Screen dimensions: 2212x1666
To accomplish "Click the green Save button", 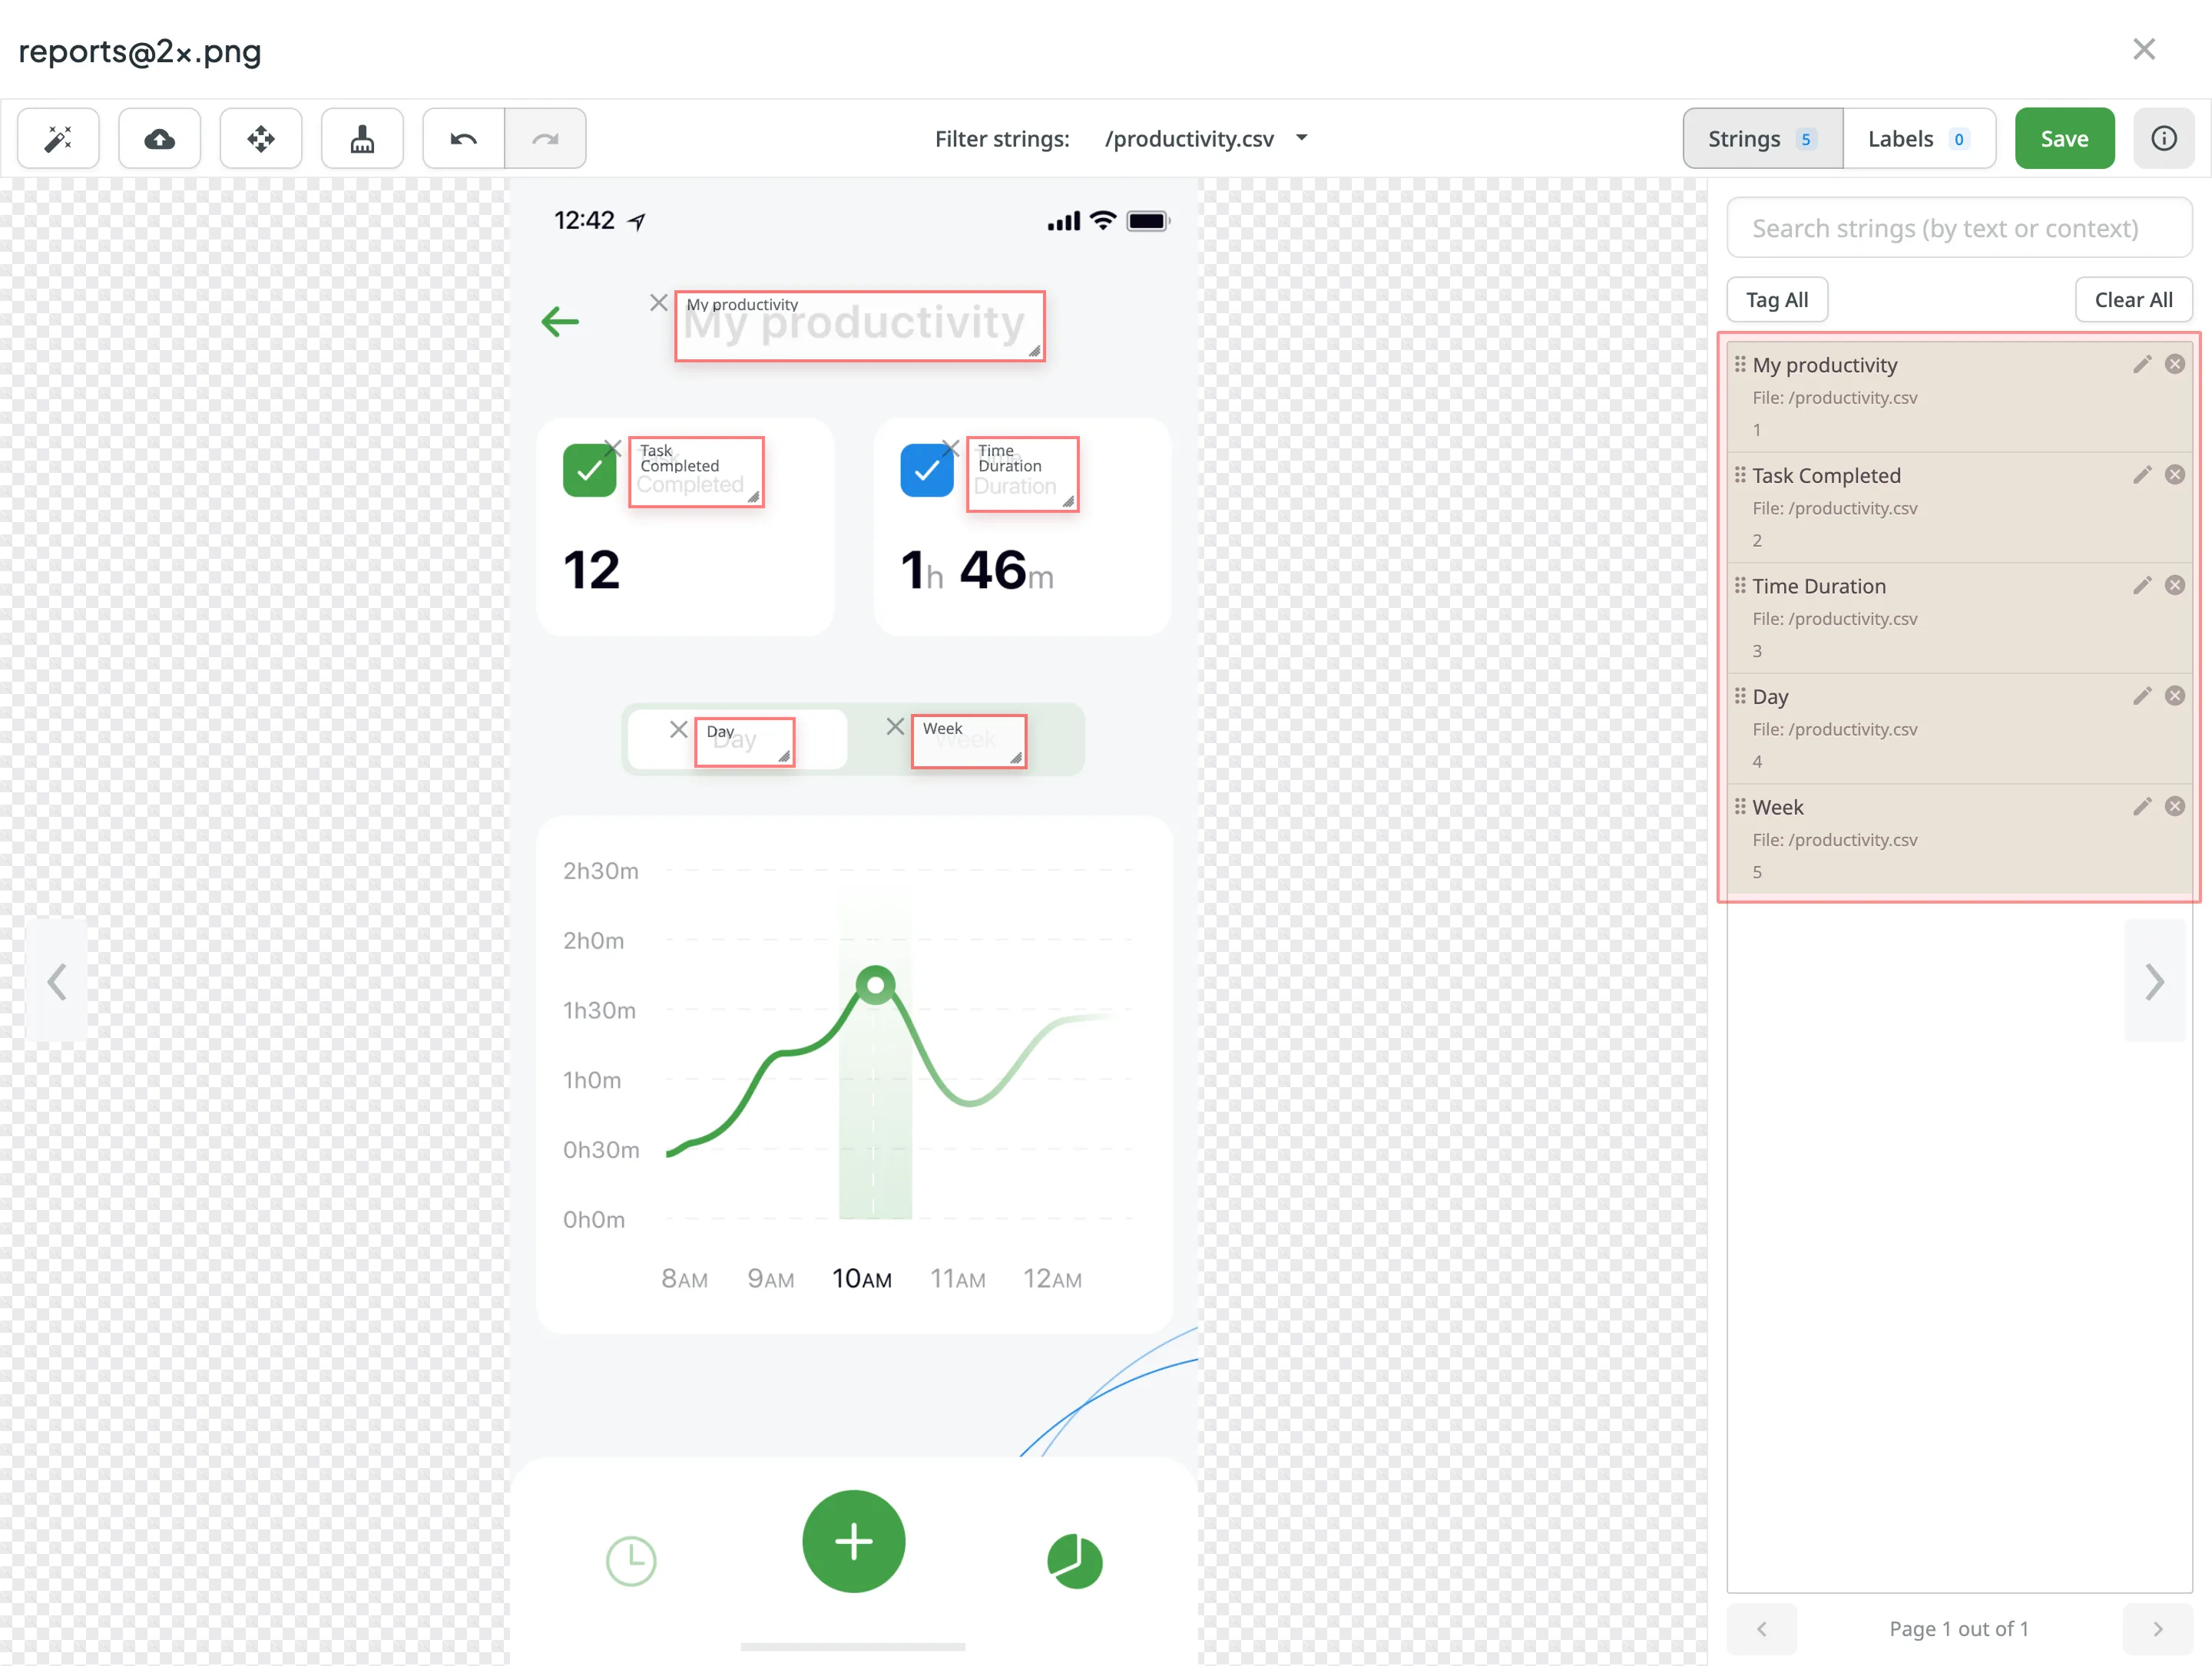I will [2063, 139].
